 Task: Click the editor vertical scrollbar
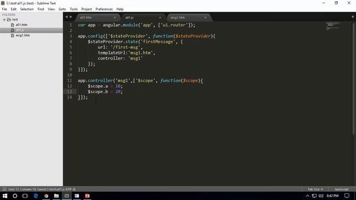[354, 78]
